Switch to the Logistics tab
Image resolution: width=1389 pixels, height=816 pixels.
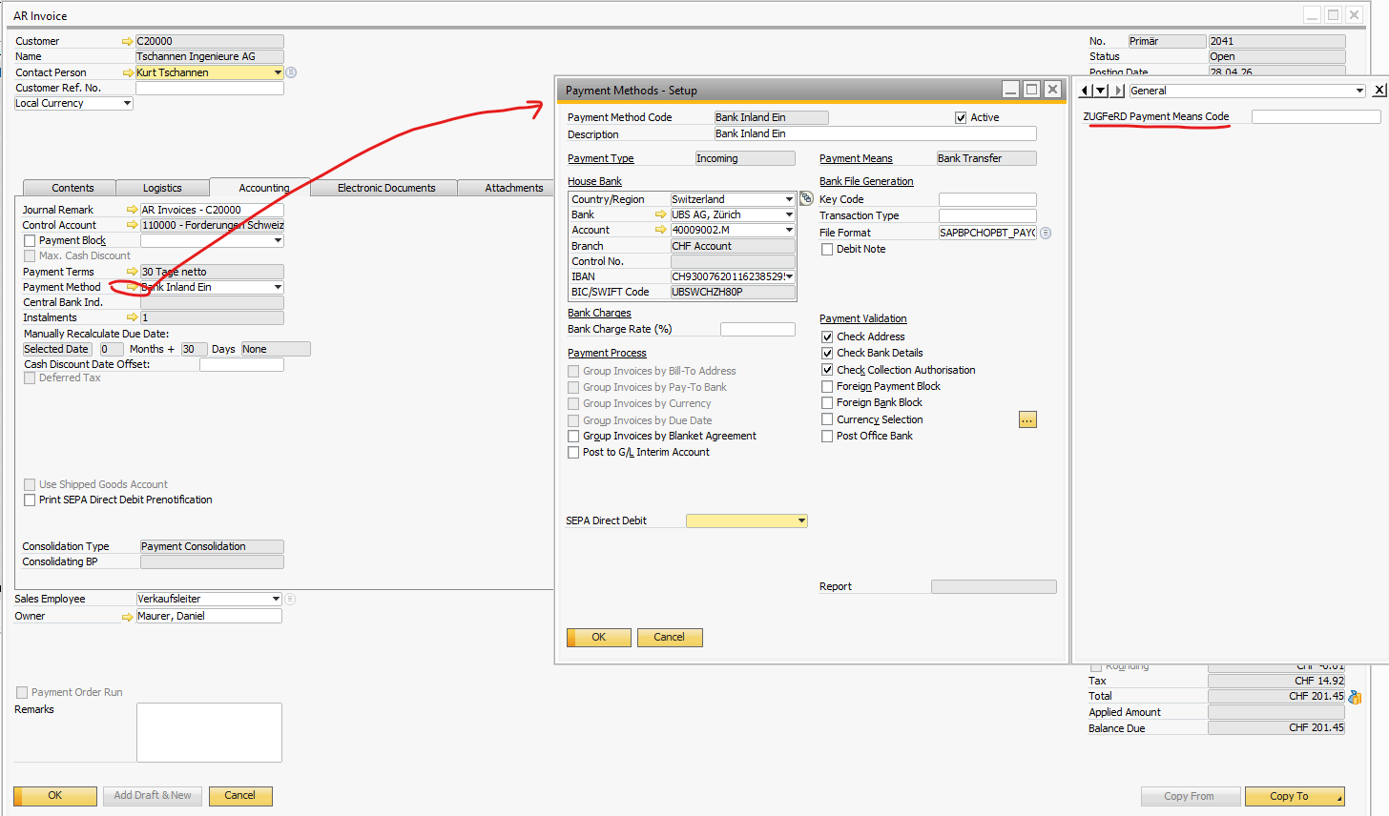(x=162, y=188)
